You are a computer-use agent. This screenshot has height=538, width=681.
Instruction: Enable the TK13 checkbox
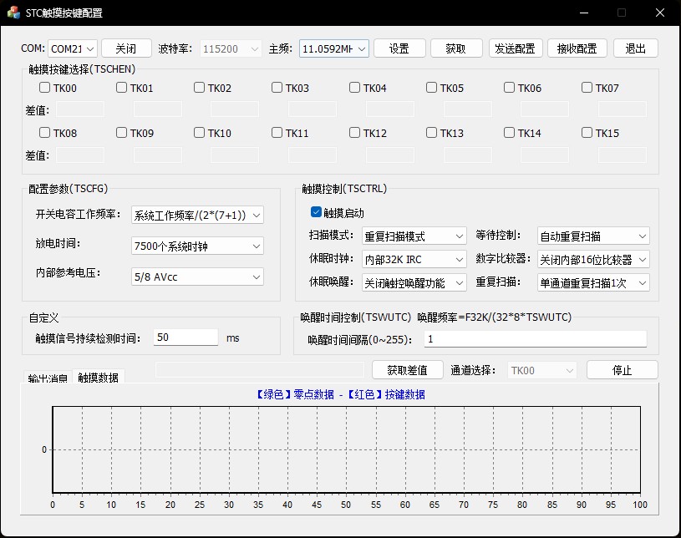432,133
